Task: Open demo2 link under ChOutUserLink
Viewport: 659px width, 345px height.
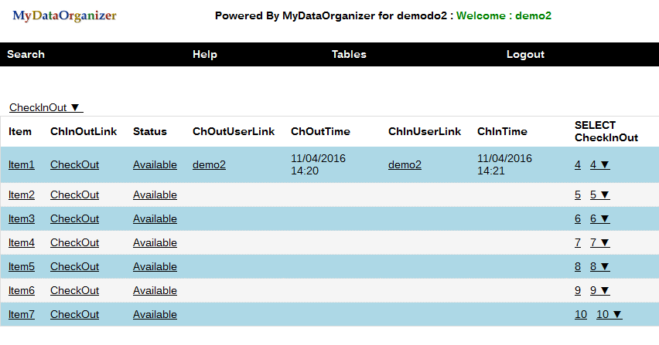Action: [x=209, y=164]
